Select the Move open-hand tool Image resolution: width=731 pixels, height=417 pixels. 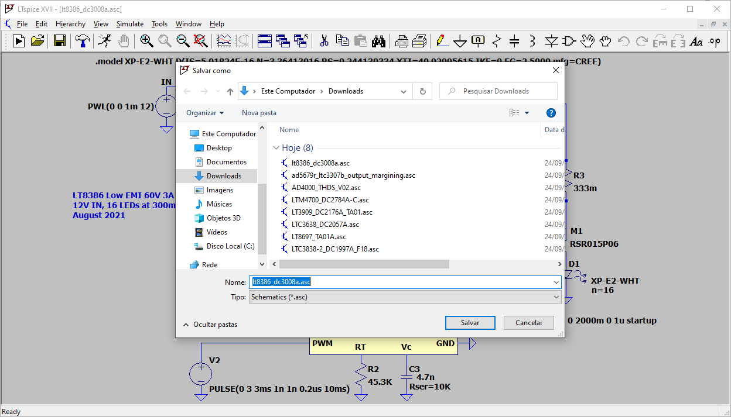(x=587, y=41)
